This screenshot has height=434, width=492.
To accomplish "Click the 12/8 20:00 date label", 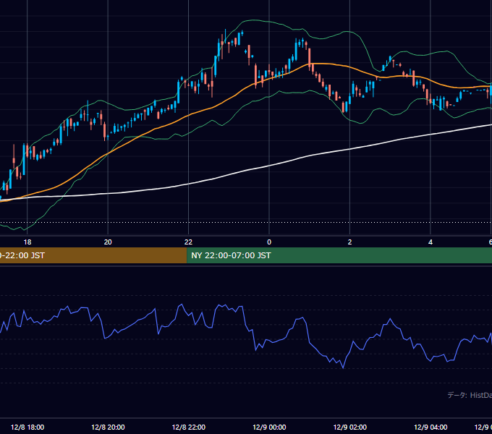I will pyautogui.click(x=108, y=427).
